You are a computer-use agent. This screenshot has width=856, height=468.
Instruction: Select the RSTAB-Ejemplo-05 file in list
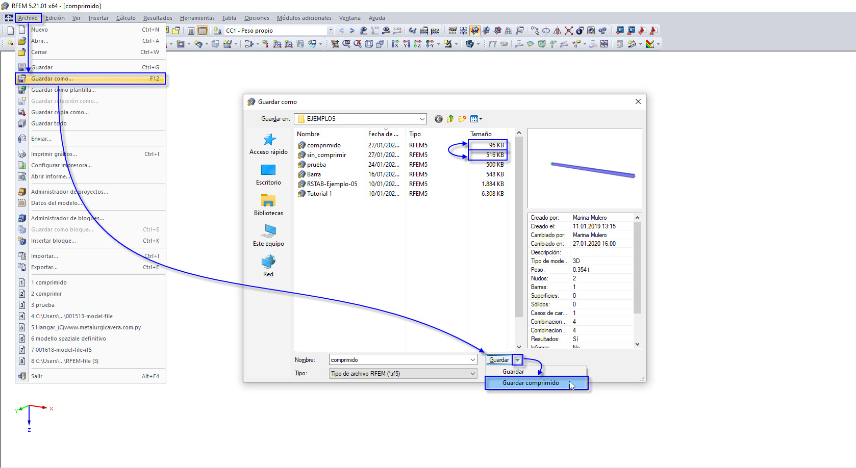point(332,184)
